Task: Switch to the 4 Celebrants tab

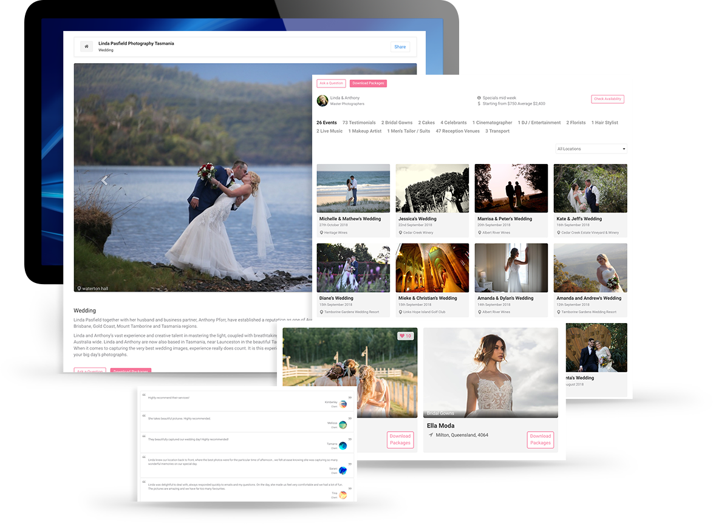Action: (453, 123)
